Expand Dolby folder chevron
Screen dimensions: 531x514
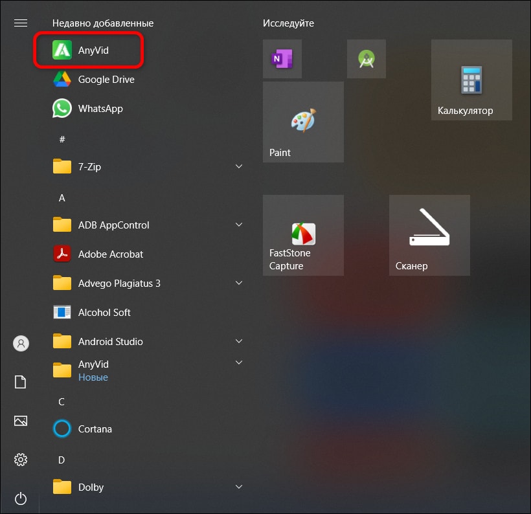239,487
